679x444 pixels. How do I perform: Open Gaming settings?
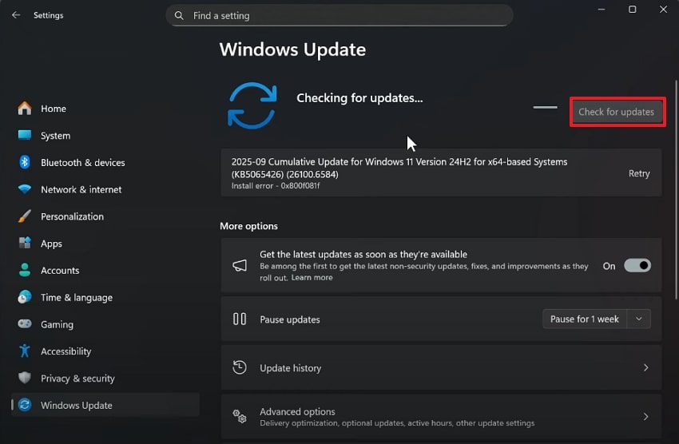pos(105,324)
